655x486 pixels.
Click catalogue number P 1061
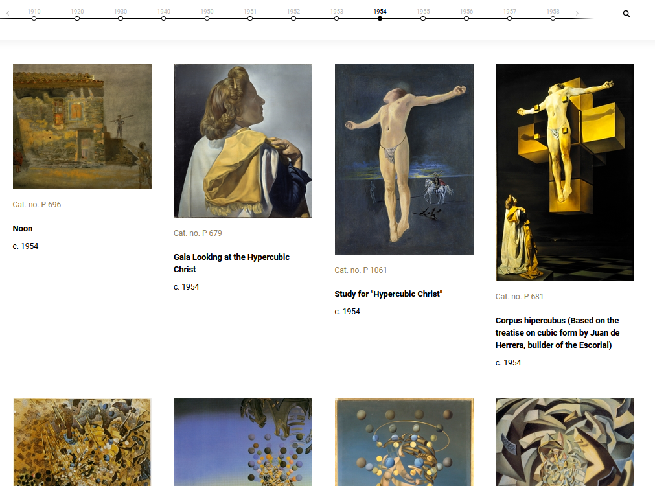pyautogui.click(x=361, y=270)
